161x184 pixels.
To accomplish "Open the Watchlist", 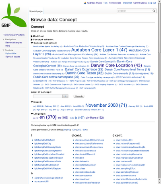I will 127,3.
